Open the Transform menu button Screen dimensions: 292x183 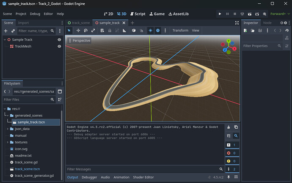pyautogui.click(x=180, y=30)
